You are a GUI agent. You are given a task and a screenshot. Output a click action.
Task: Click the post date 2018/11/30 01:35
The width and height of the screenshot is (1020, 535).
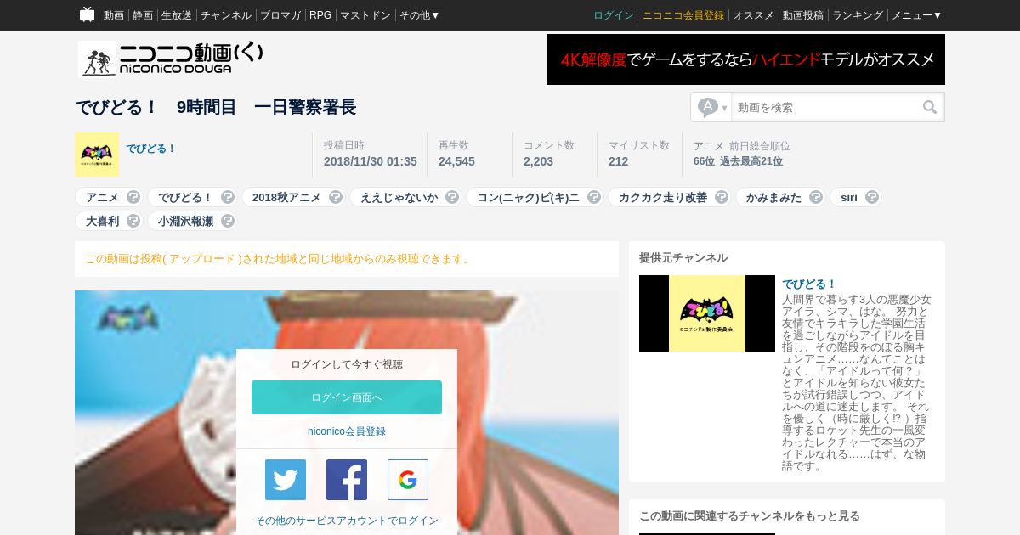coord(370,161)
